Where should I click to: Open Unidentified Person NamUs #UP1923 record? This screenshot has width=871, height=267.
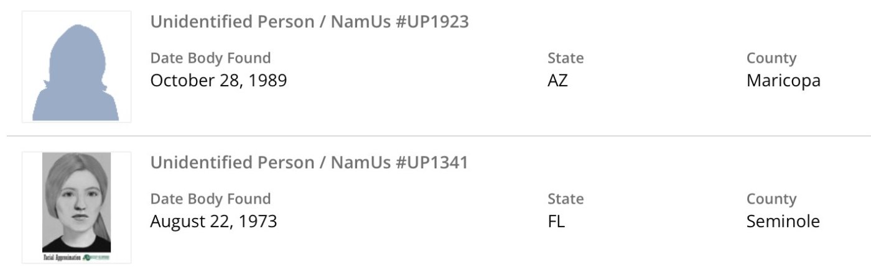[309, 22]
